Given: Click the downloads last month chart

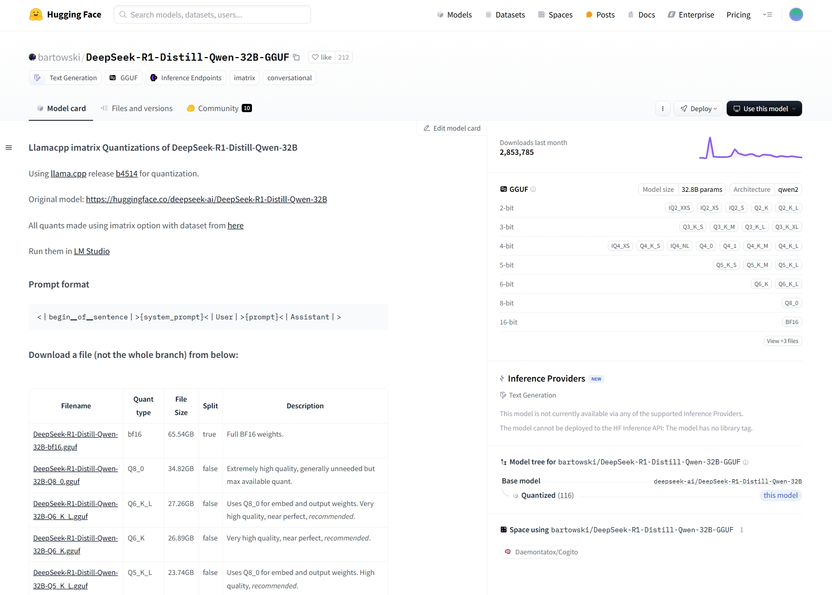Looking at the screenshot, I should (751, 148).
